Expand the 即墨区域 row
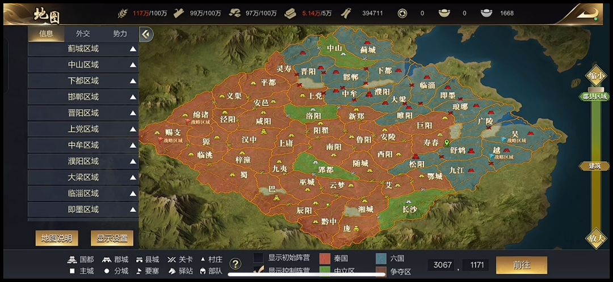The image size is (613, 282). (83, 210)
